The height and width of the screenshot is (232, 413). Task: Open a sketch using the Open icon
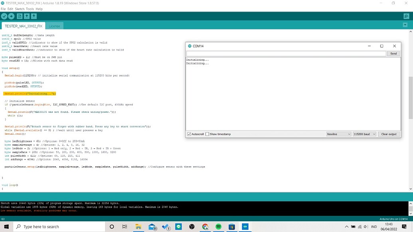click(26, 16)
